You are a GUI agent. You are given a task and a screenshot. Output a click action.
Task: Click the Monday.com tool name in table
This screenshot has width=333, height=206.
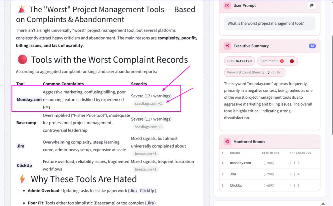[29, 100]
